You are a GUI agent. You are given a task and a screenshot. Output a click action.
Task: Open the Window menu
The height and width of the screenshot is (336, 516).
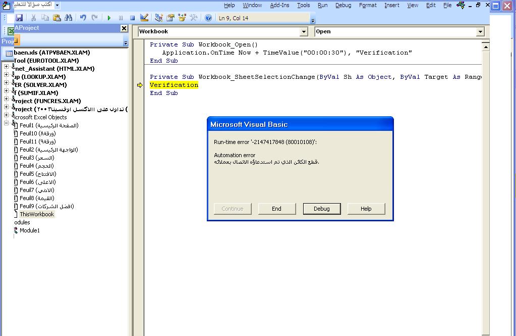click(252, 5)
